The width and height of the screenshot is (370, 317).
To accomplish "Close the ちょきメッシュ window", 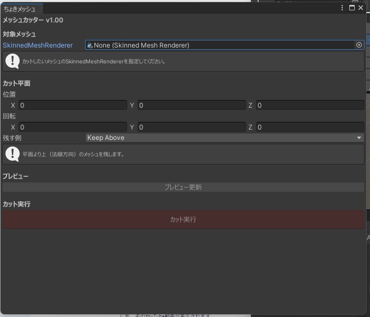I will coord(361,8).
